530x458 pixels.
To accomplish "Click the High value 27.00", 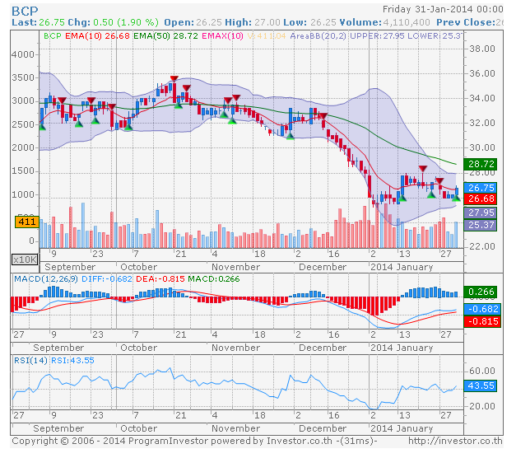I will coord(267,22).
